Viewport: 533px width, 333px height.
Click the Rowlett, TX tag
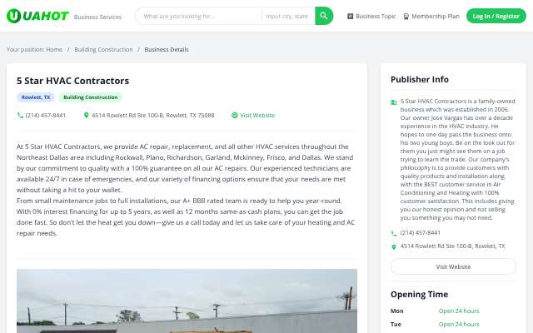point(36,97)
